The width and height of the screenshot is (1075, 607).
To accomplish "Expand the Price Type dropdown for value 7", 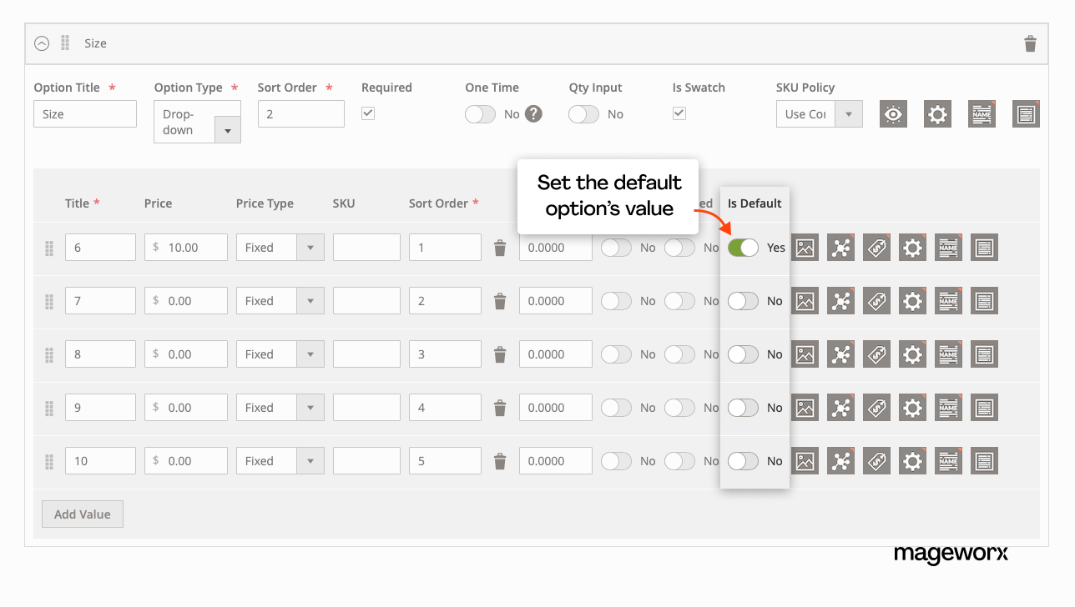I will 310,300.
